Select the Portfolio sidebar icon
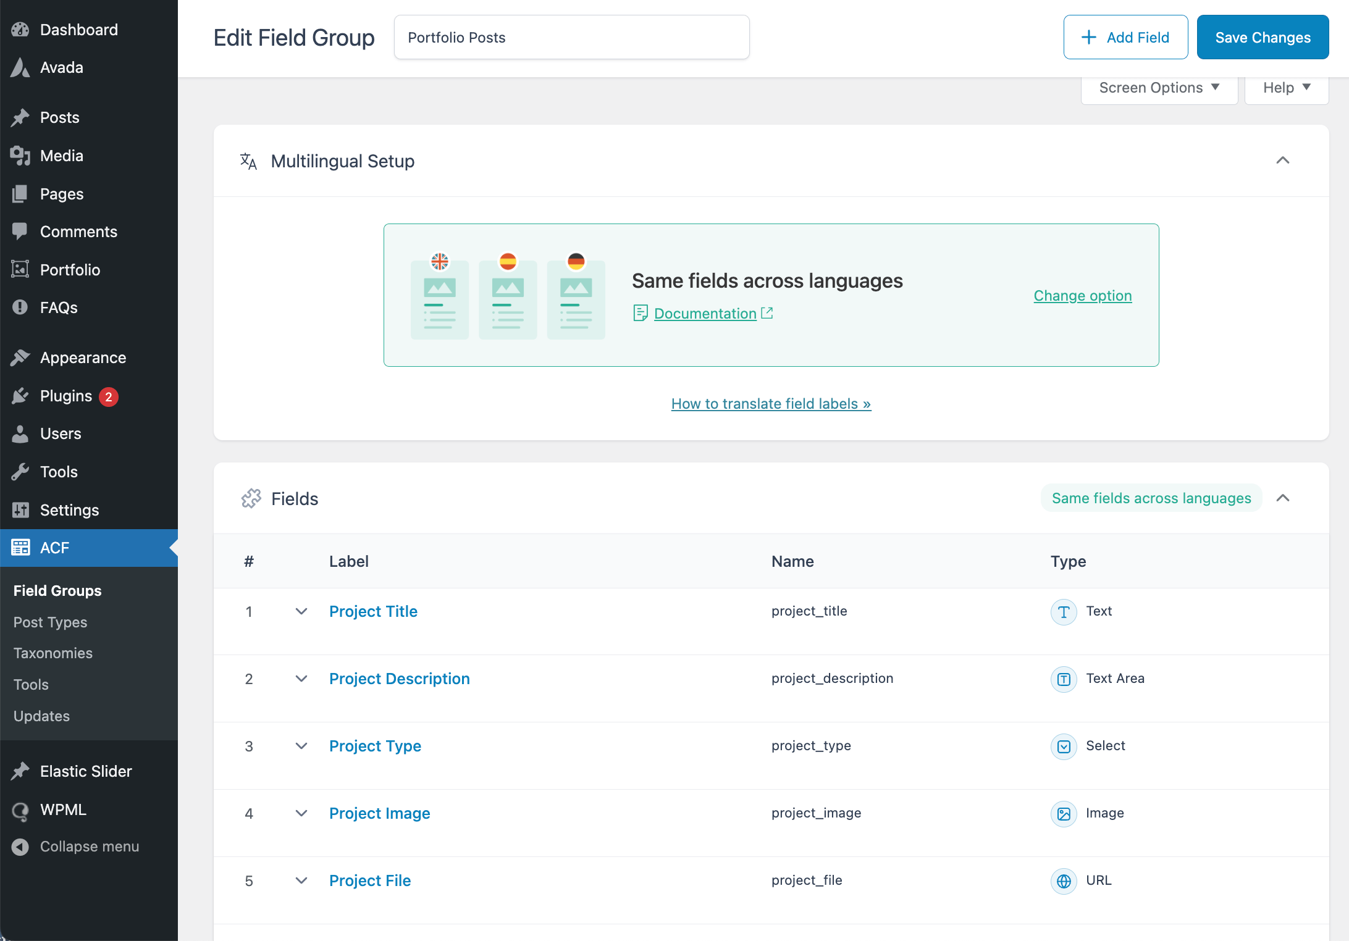Screen dimensions: 1349x941 20,270
